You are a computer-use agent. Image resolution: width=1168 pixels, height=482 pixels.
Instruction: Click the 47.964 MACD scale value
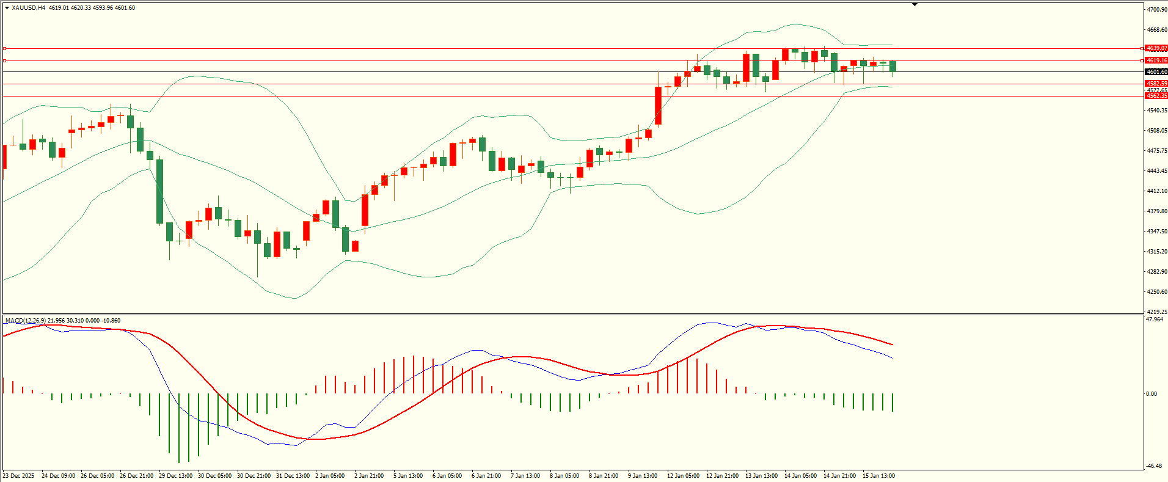coord(1155,320)
